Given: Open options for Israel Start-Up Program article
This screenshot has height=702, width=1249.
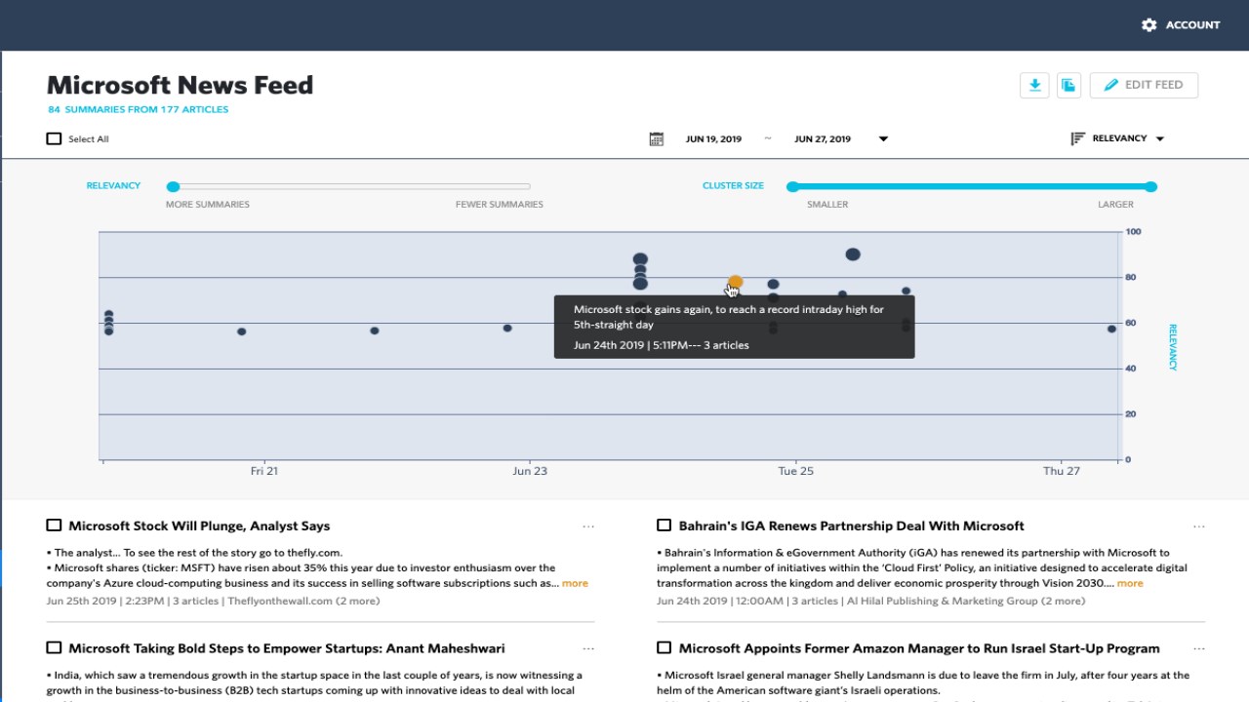Looking at the screenshot, I should coord(1199,648).
